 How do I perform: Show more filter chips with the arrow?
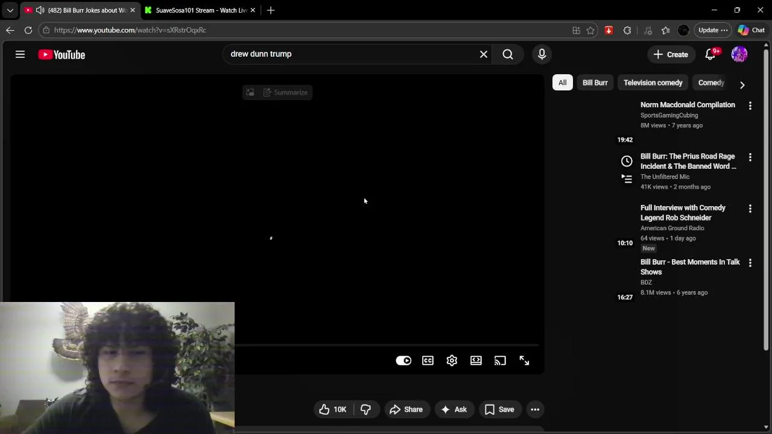[742, 85]
